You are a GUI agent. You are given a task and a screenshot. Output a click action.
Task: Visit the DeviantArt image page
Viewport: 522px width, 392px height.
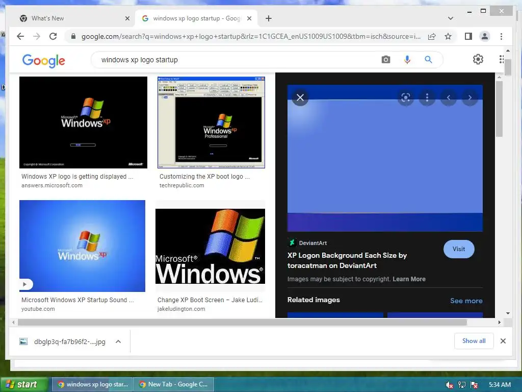459,249
